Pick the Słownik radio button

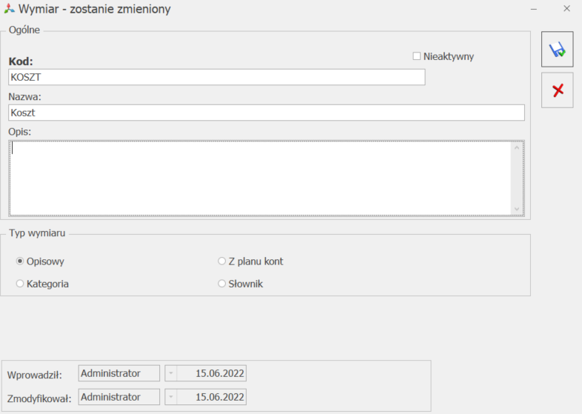pos(222,284)
